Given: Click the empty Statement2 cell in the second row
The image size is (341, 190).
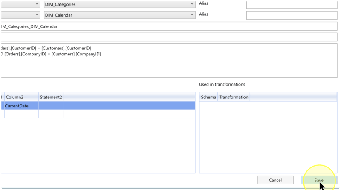Looking at the screenshot, I should click(51, 114).
